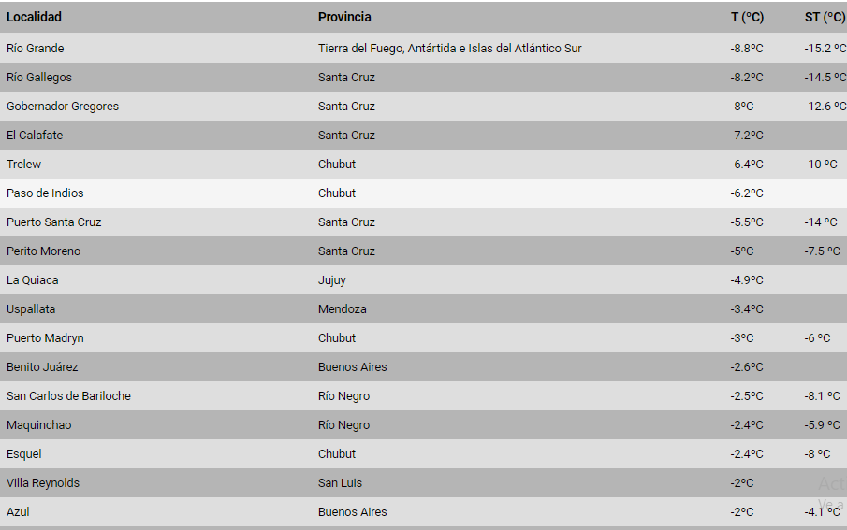This screenshot has width=847, height=530.
Task: Click the San Luis province cell
Action: [340, 482]
